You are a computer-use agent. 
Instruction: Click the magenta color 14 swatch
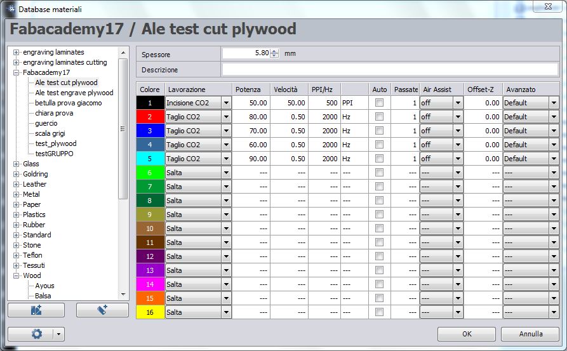[x=150, y=284]
